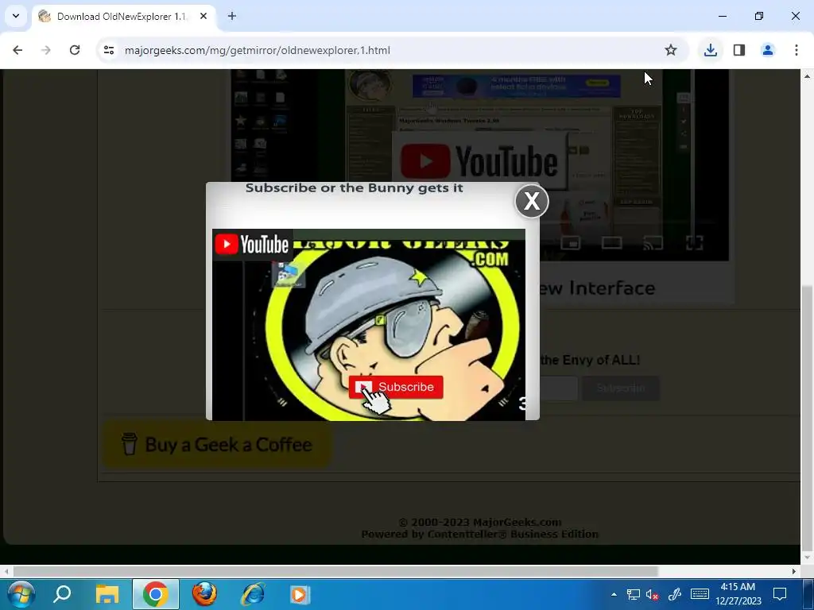Click the vertical scrollbar up arrow

pyautogui.click(x=808, y=76)
